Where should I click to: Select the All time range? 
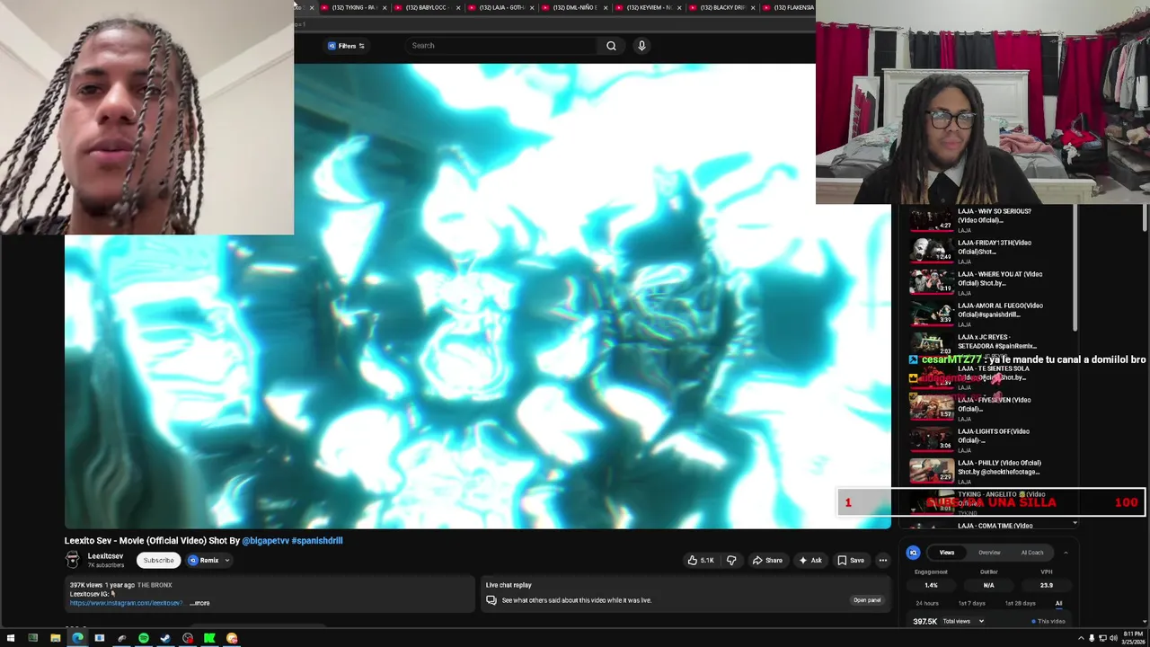pyautogui.click(x=1059, y=604)
